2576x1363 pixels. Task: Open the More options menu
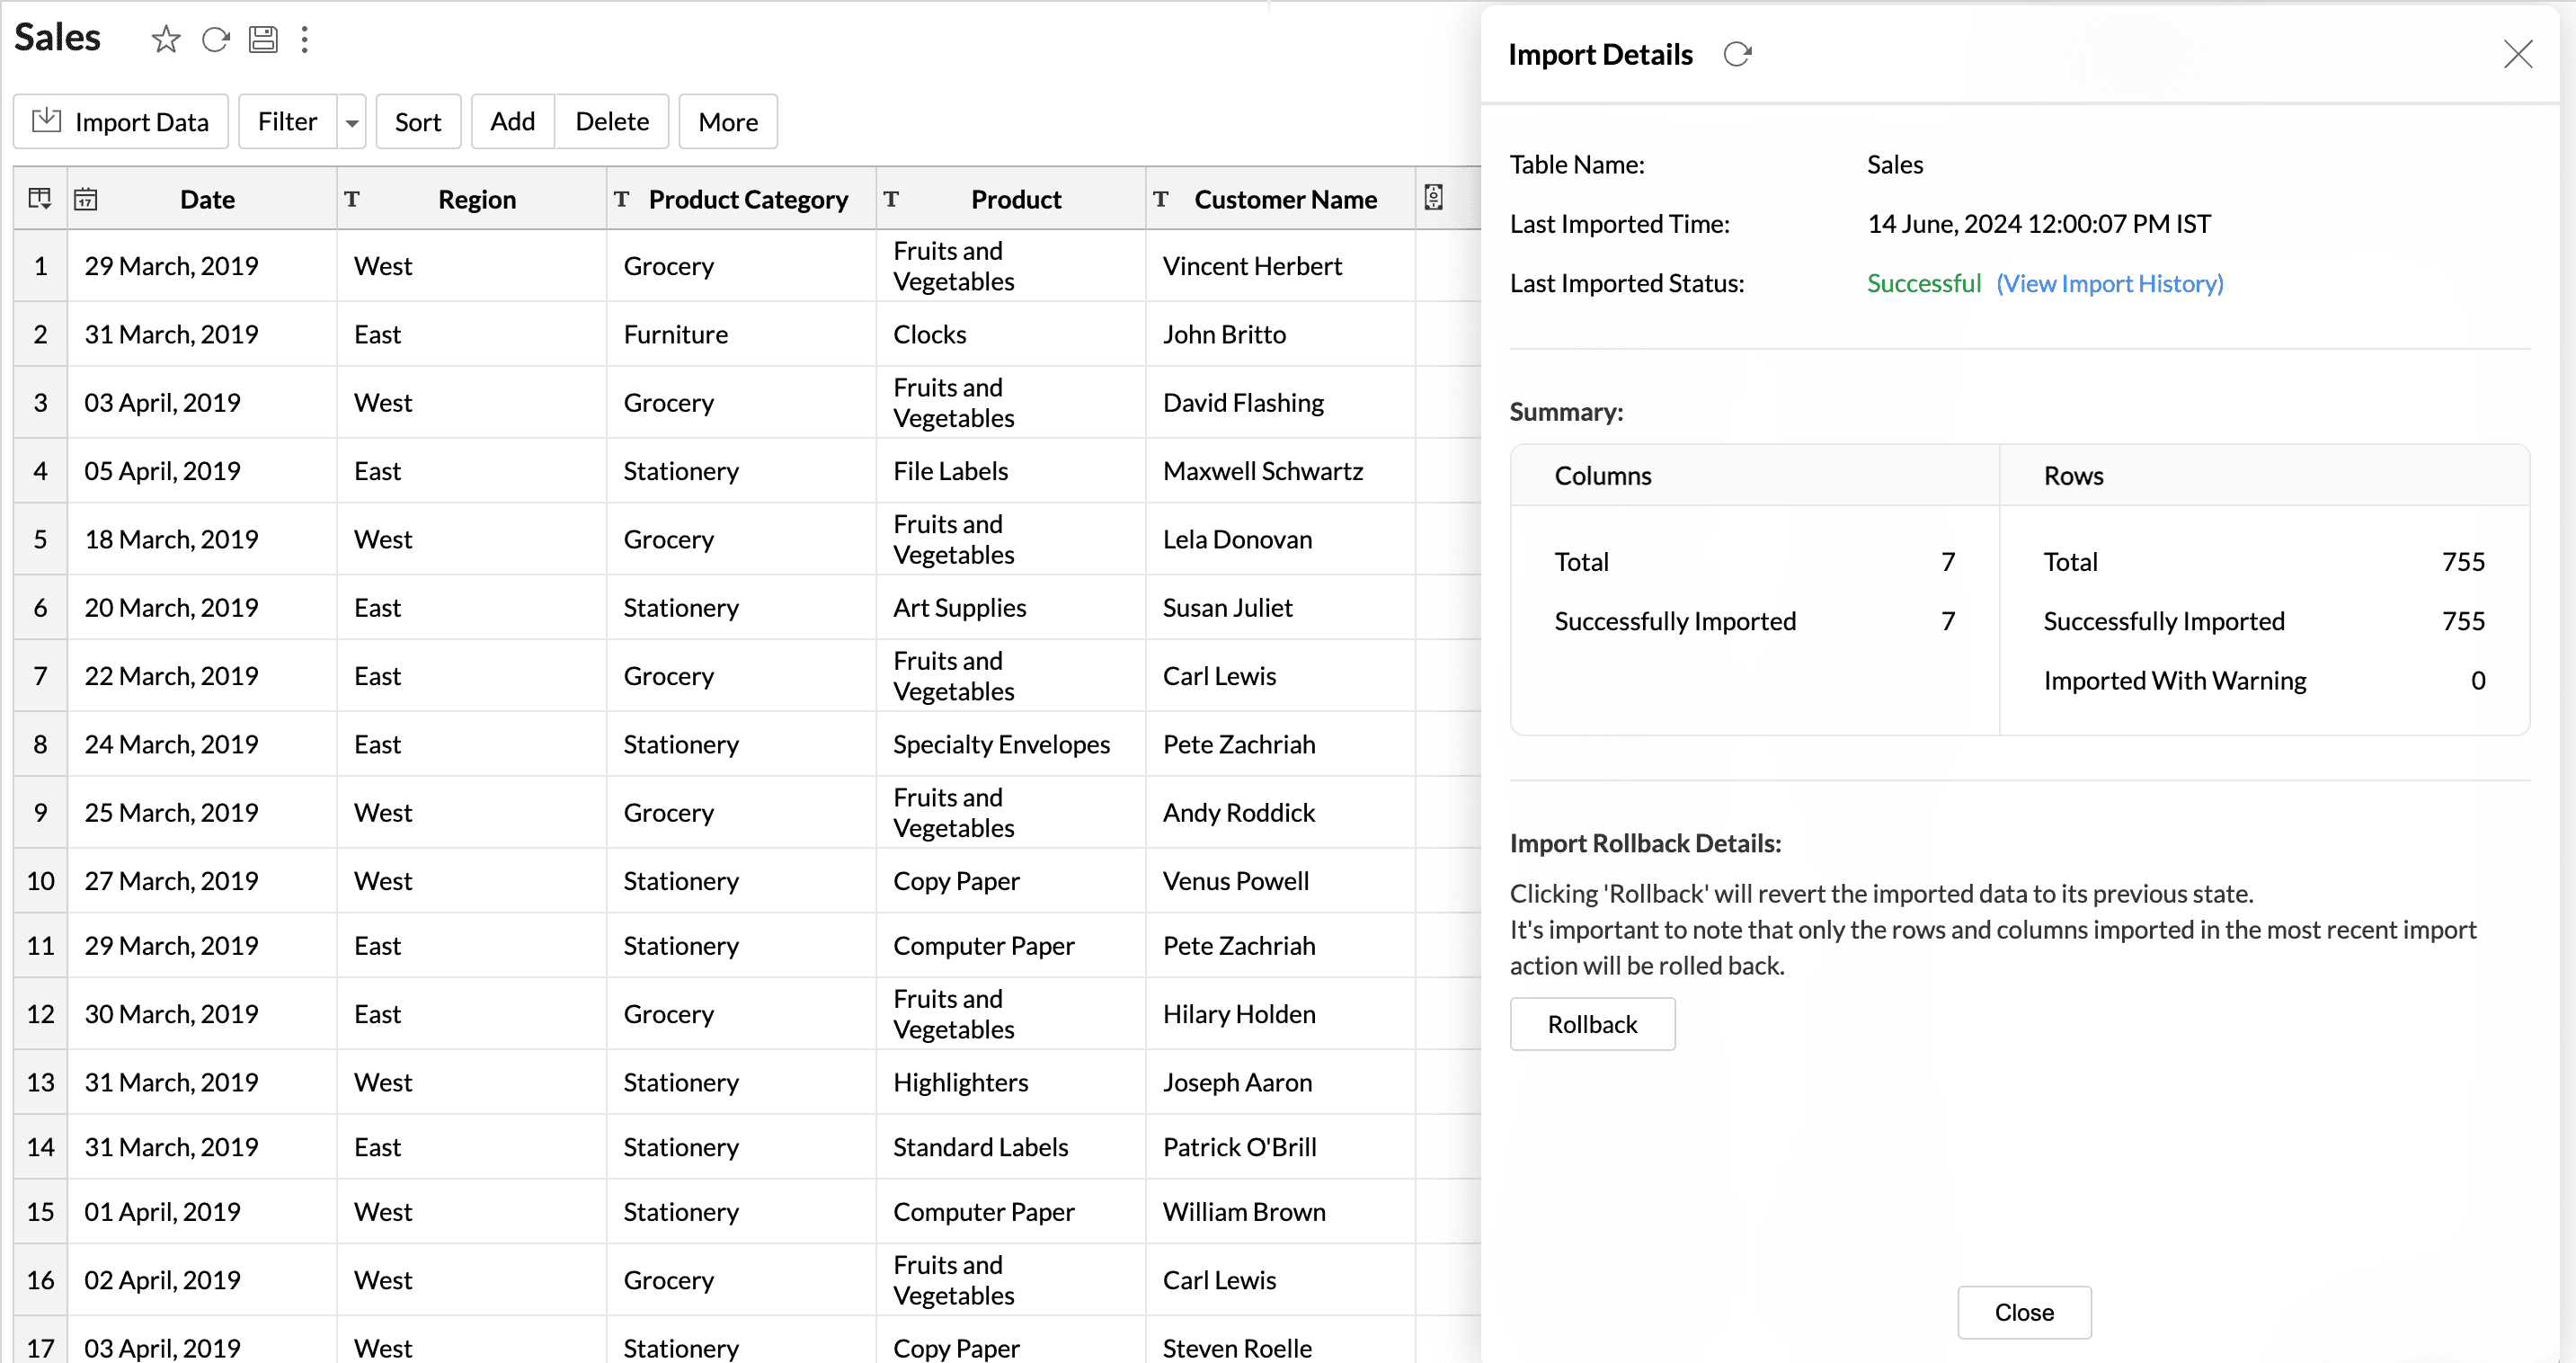pos(727,122)
